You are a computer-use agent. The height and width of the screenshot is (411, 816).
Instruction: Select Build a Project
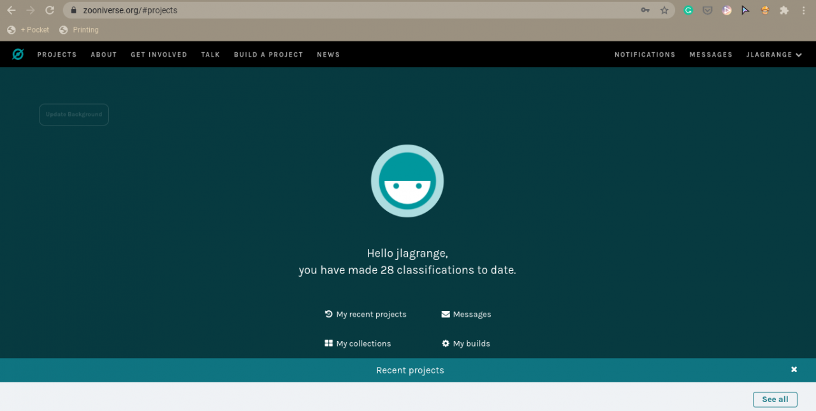[268, 55]
